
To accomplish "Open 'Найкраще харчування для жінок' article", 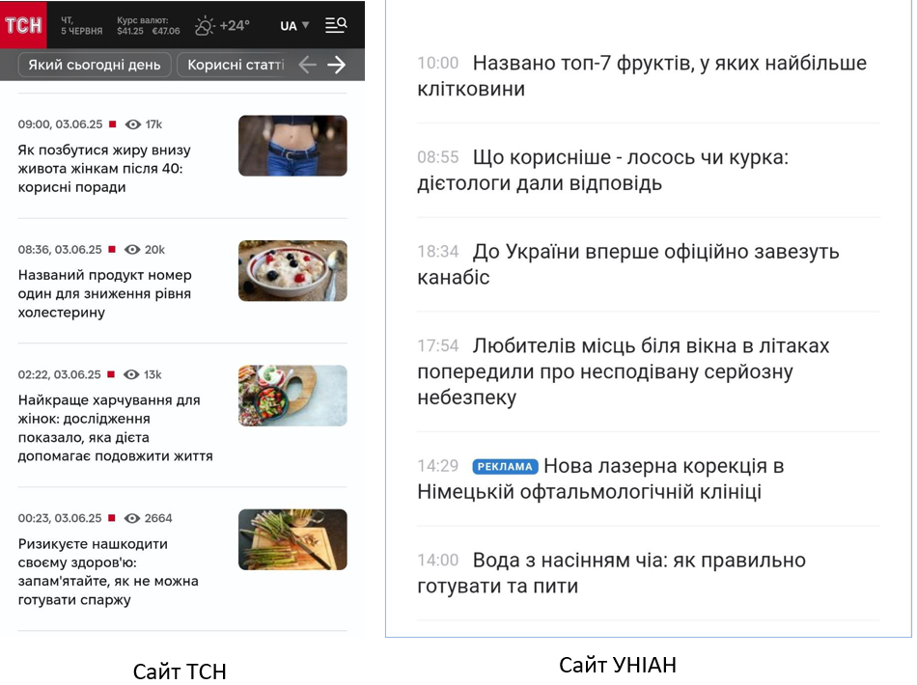I will [x=115, y=427].
